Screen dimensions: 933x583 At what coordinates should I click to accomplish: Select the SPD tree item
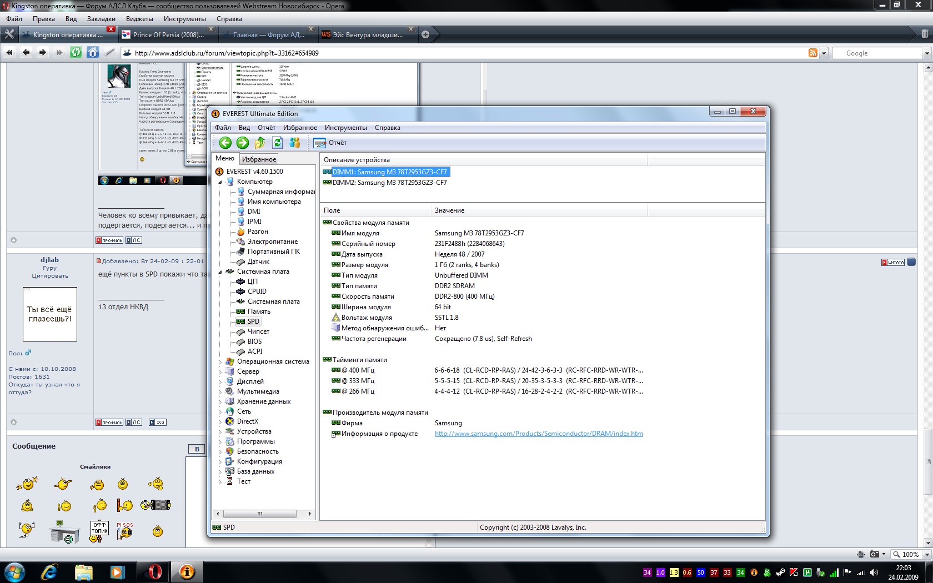tap(253, 321)
